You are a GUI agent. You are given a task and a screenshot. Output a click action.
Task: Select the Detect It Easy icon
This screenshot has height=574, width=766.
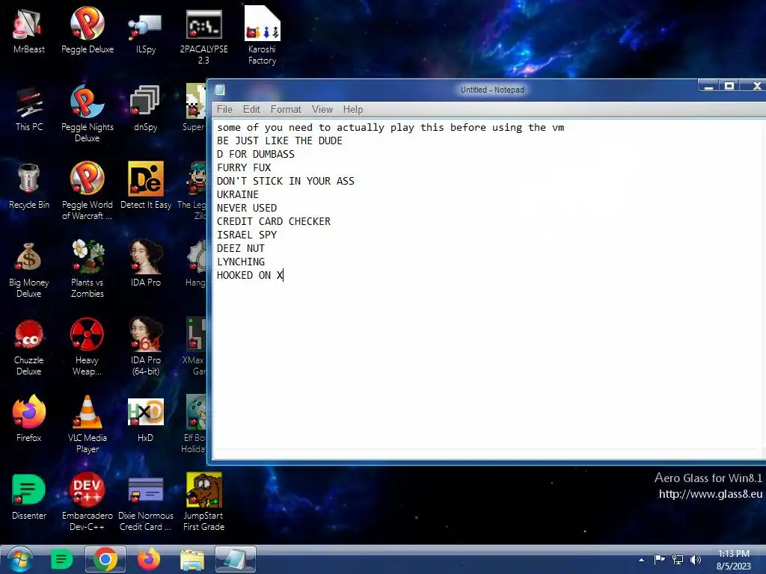point(146,186)
